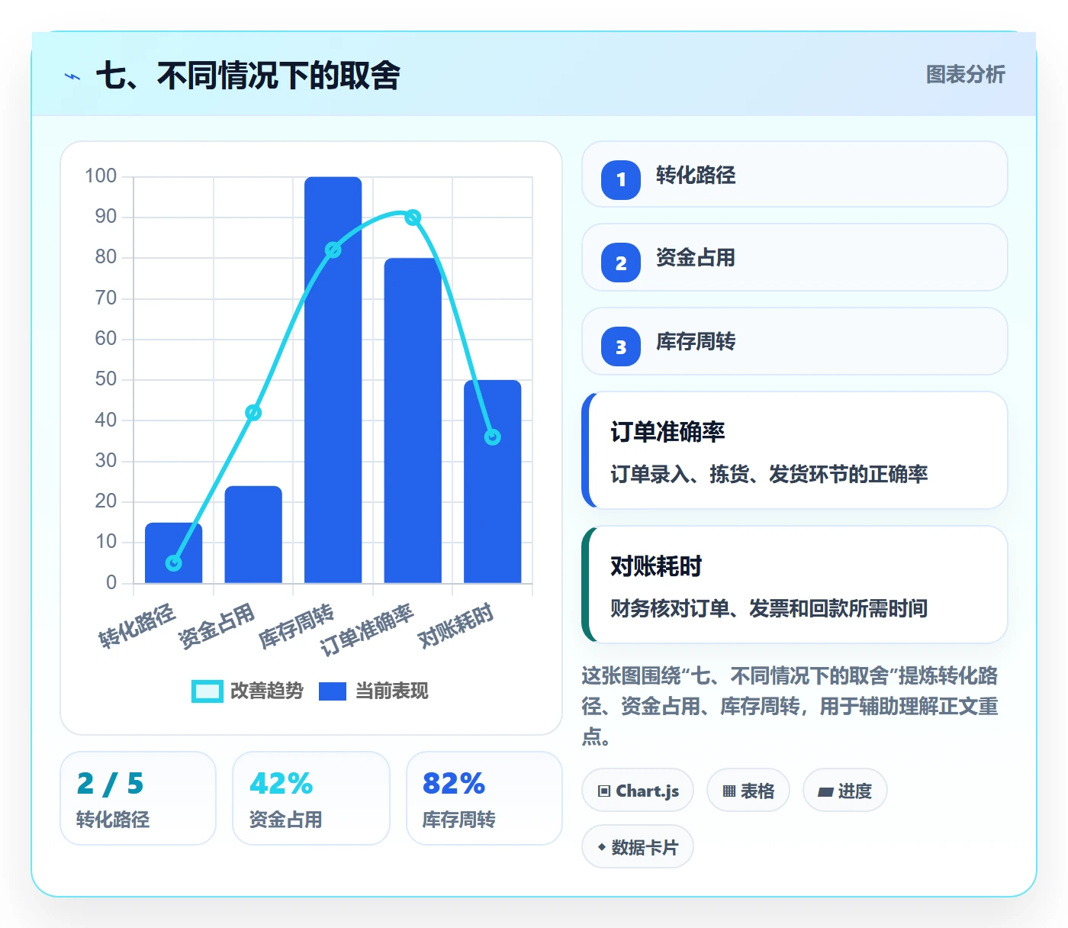
Task: Select the 资金占用 list item
Action: tap(794, 257)
